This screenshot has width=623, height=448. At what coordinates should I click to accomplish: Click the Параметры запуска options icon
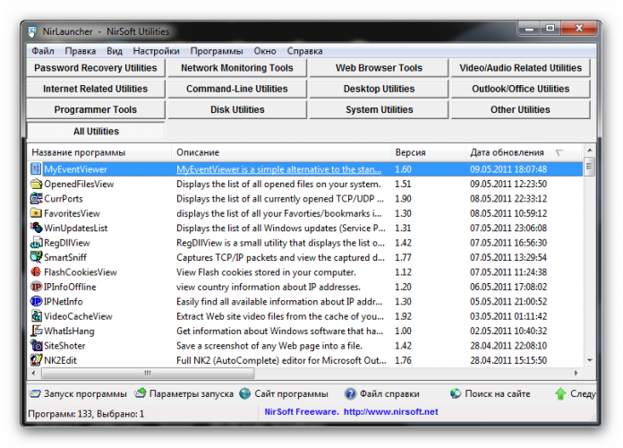point(141,393)
